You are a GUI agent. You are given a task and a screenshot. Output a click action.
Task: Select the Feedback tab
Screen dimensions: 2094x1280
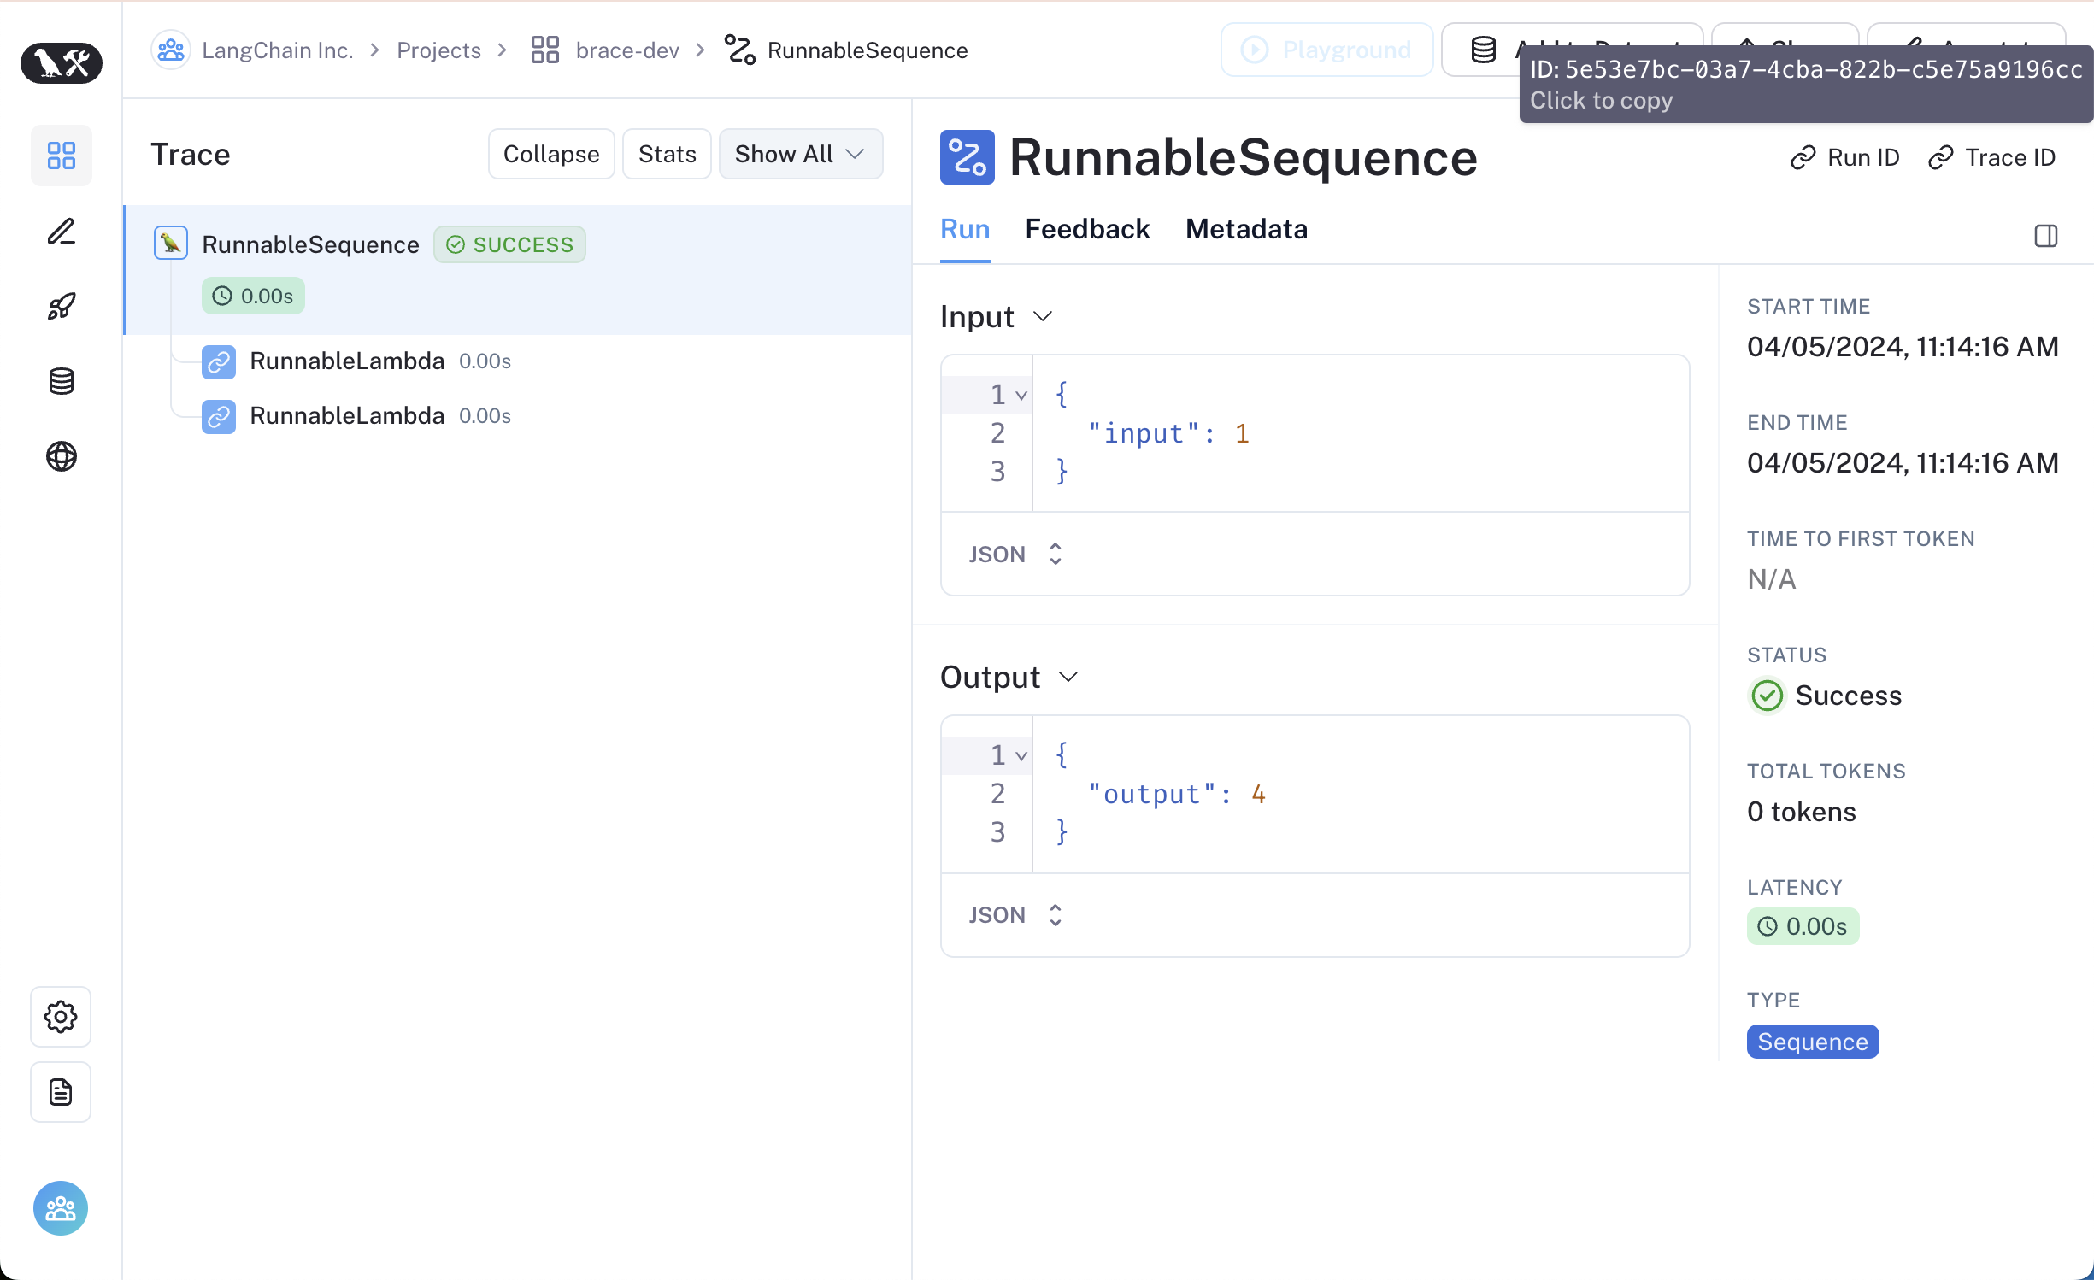[x=1089, y=229]
